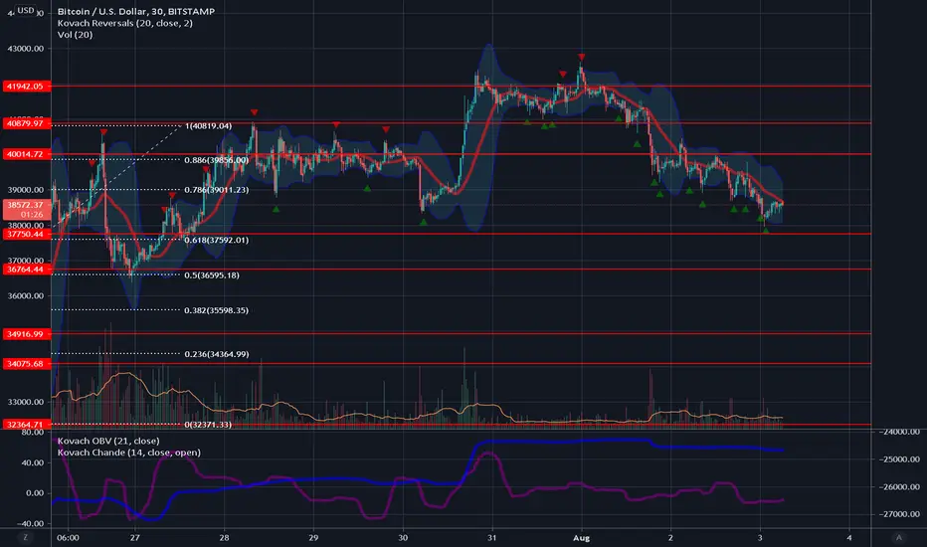The height and width of the screenshot is (547, 927).
Task: Select Fibonacci level 0.5(36595.18) label
Action: (212, 274)
